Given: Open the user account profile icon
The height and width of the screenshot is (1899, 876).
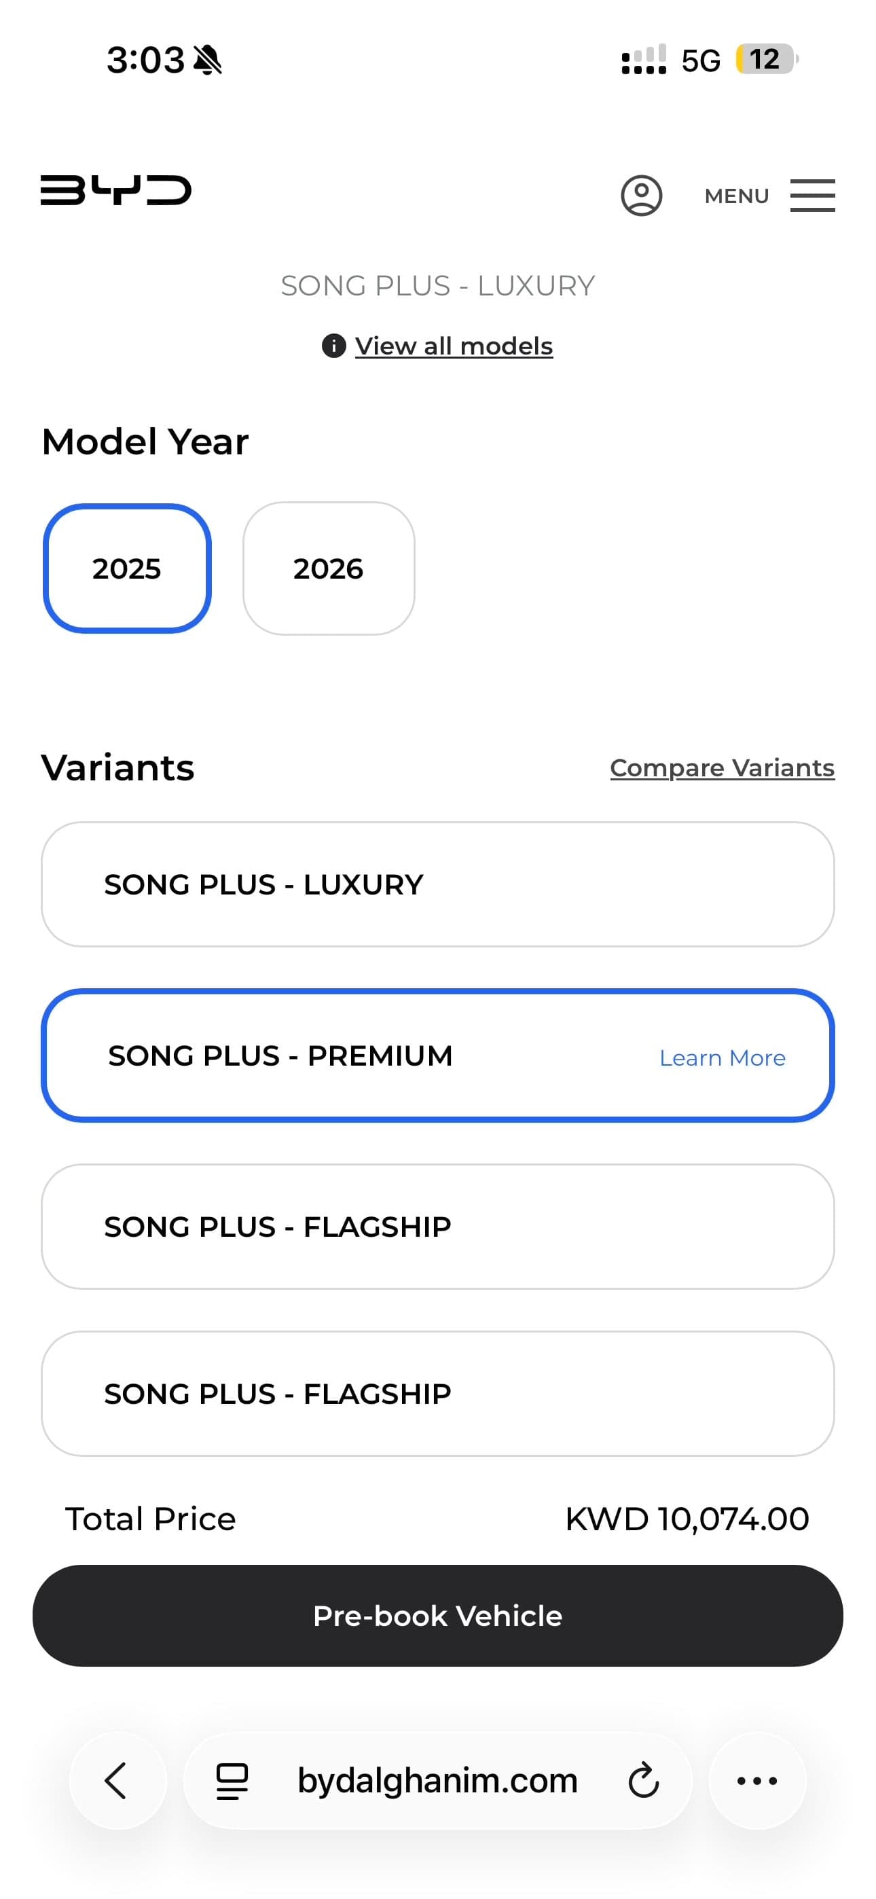Looking at the screenshot, I should pos(641,196).
